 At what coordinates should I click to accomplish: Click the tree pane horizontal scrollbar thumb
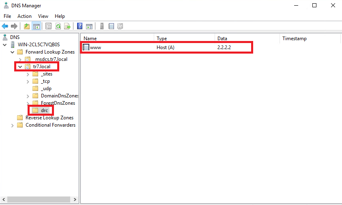click(x=39, y=199)
